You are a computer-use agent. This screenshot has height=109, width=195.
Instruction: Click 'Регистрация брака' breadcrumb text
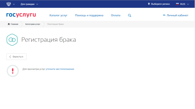55,24
